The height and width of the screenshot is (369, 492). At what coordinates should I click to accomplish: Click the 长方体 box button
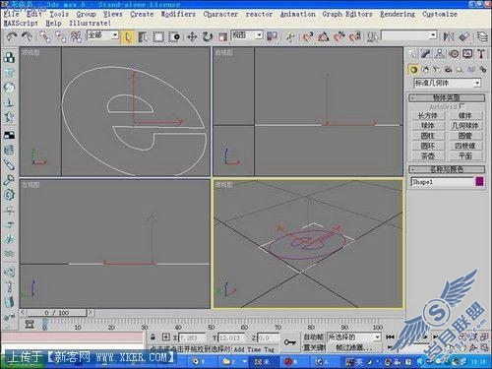(428, 115)
